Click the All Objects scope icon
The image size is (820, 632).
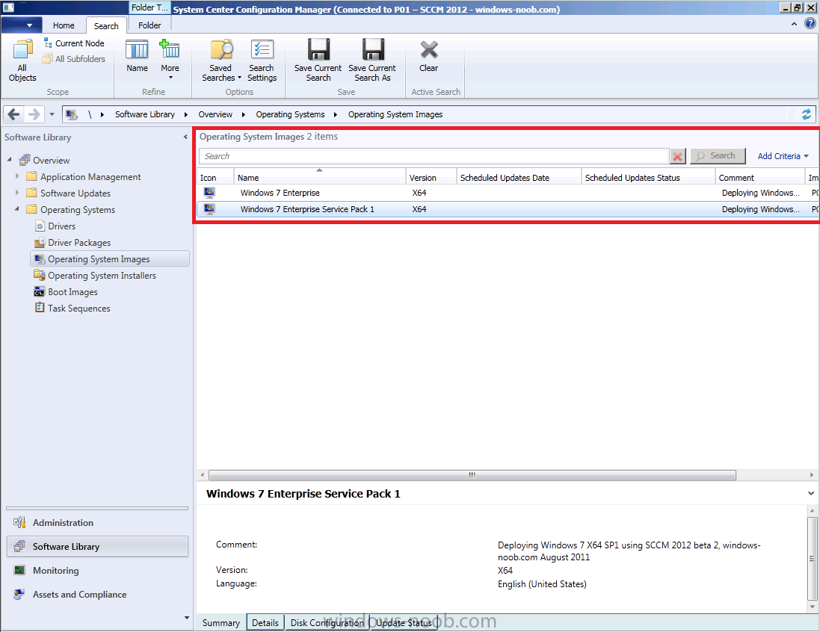tap(22, 61)
